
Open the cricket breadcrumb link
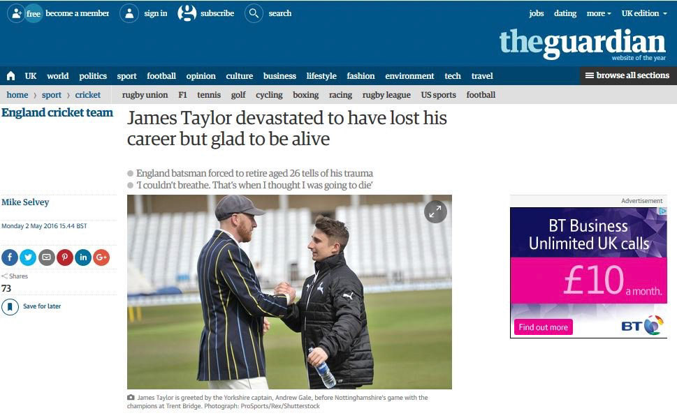[87, 95]
